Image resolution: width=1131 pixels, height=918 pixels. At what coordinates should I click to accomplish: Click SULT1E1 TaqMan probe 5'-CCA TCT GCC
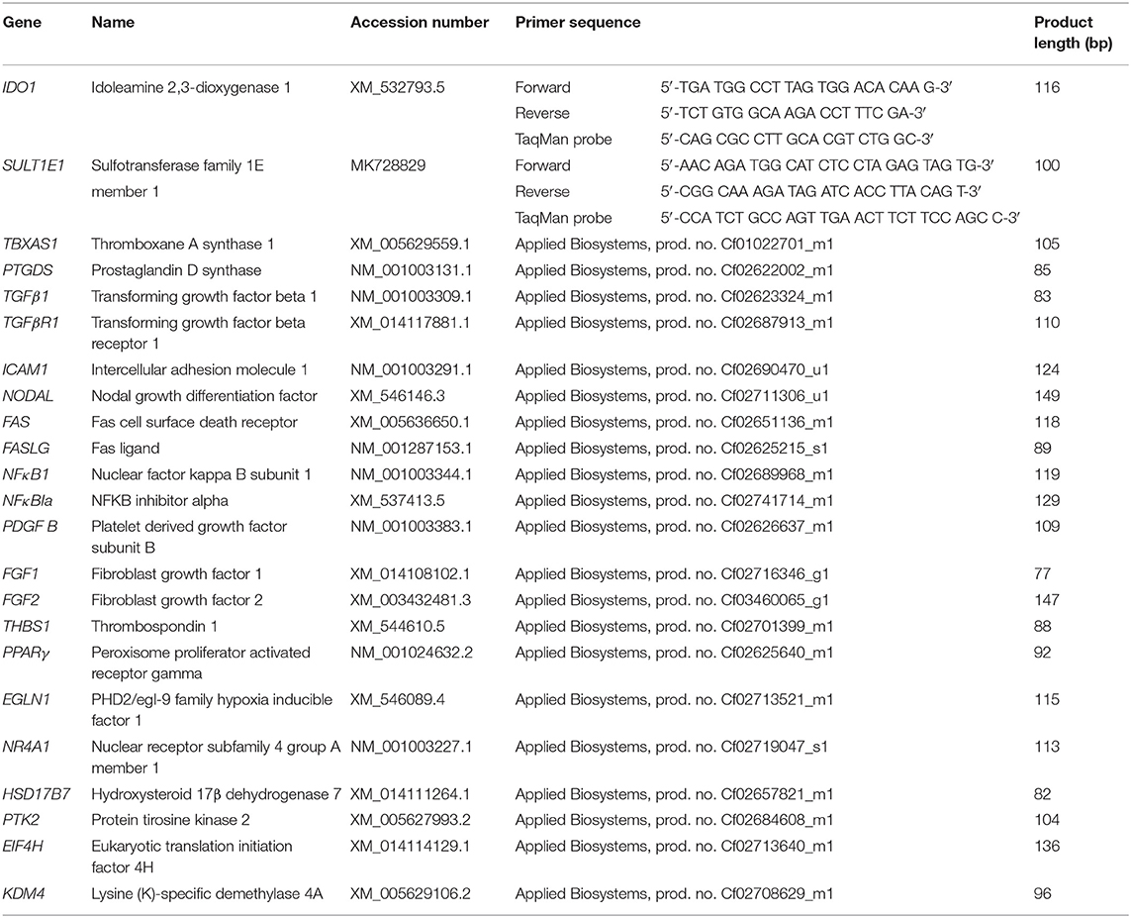pyautogui.click(x=840, y=218)
